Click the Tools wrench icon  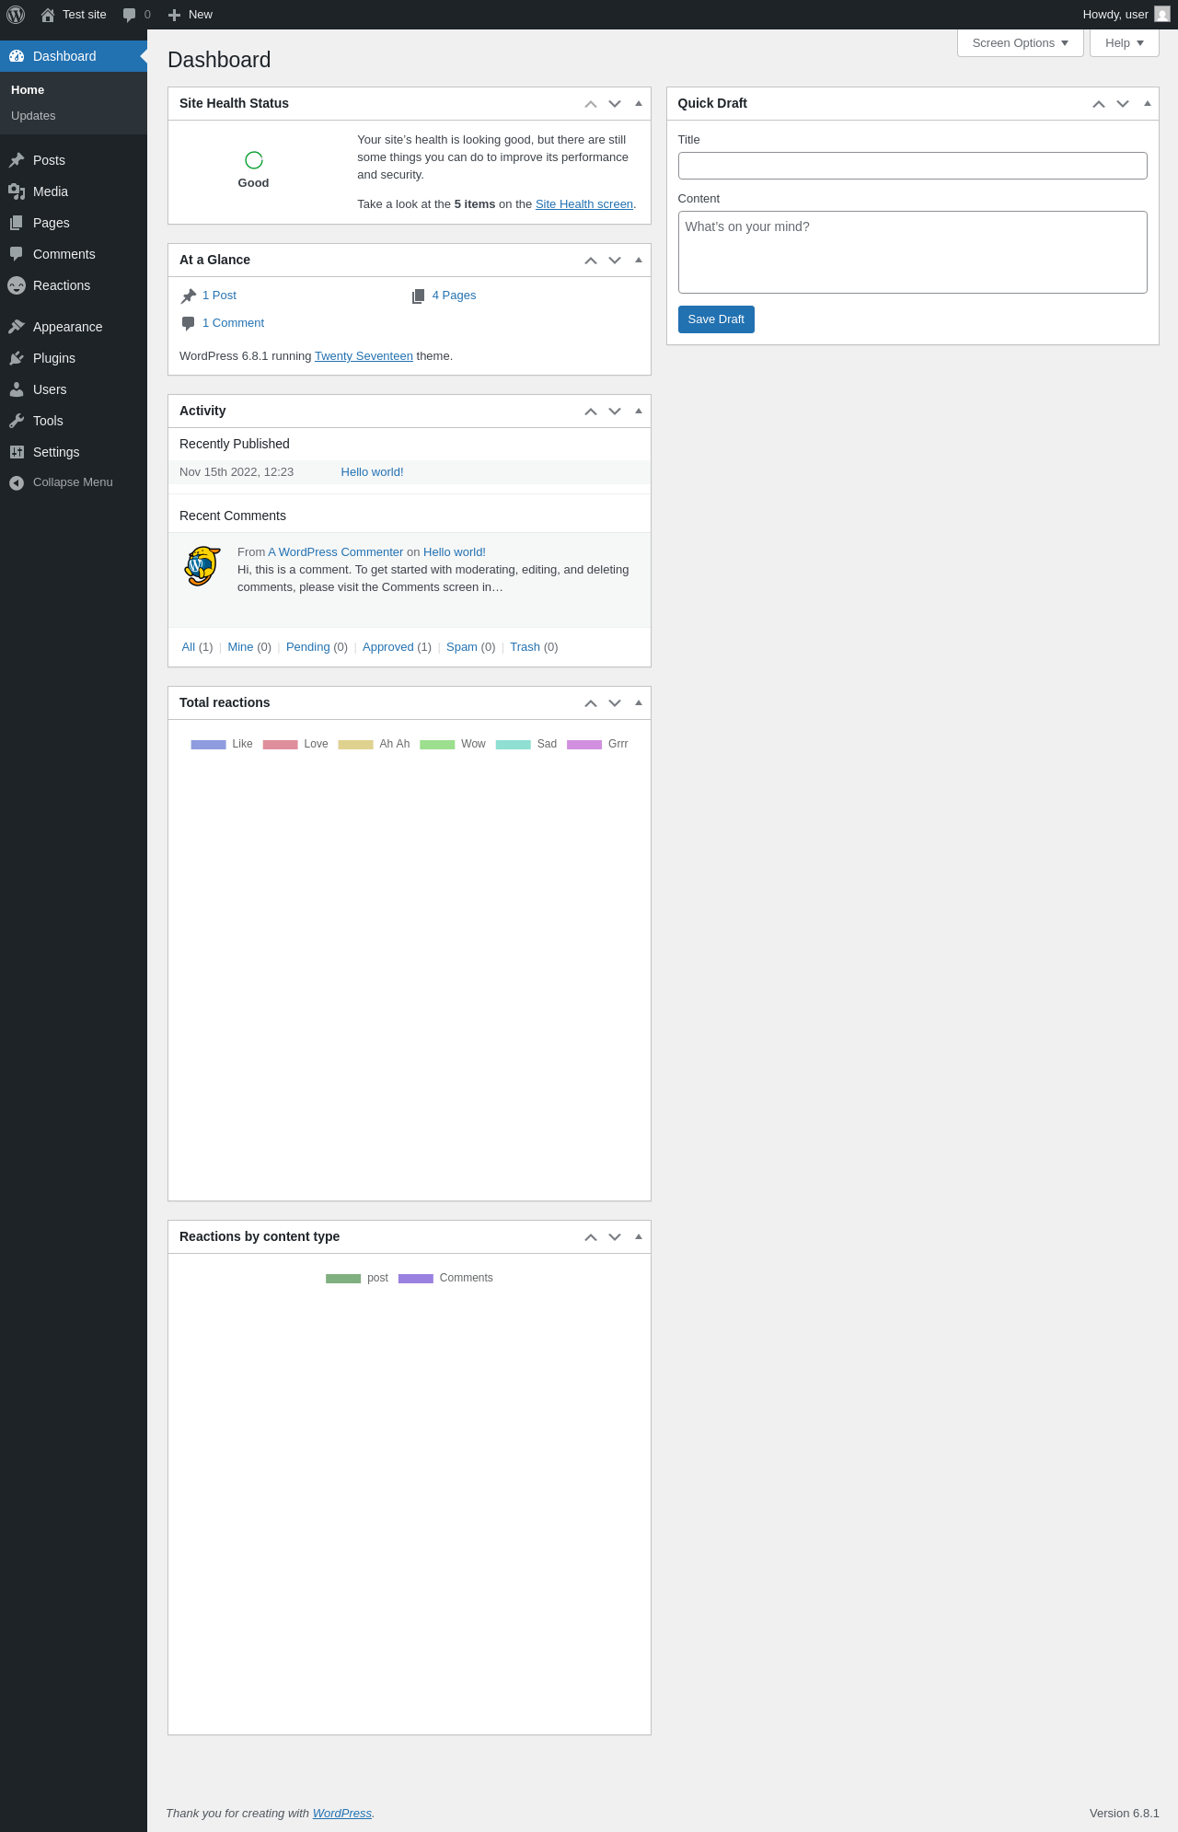click(x=17, y=421)
